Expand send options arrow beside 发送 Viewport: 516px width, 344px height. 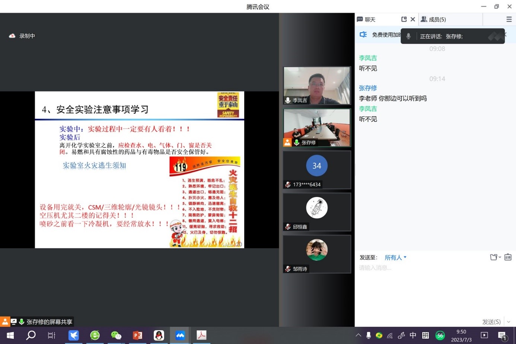pos(509,322)
